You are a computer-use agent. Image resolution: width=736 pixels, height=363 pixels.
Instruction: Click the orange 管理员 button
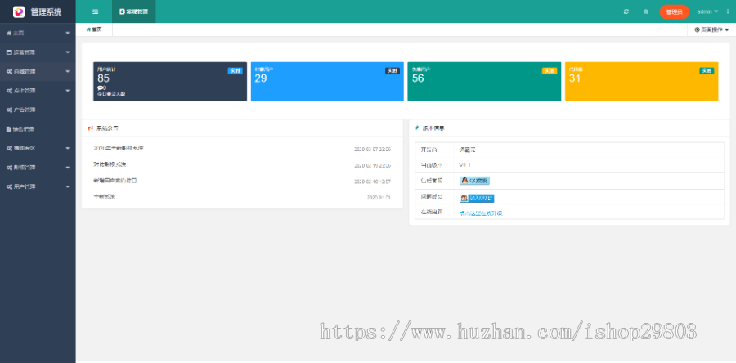674,11
